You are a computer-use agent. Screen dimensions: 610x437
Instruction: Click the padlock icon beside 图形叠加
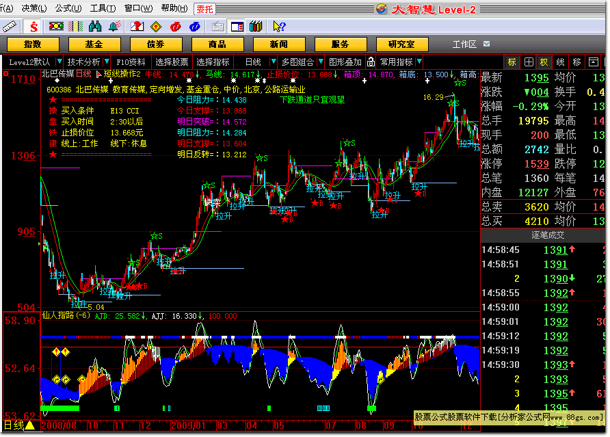[x=371, y=62]
